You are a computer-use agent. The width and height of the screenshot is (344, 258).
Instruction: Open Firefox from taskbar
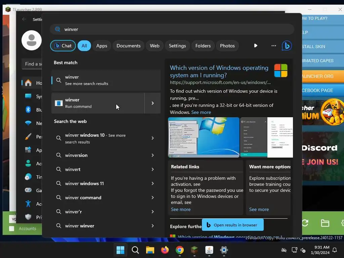point(165,250)
